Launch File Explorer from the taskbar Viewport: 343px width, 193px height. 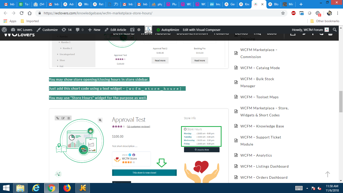[x=20, y=188]
